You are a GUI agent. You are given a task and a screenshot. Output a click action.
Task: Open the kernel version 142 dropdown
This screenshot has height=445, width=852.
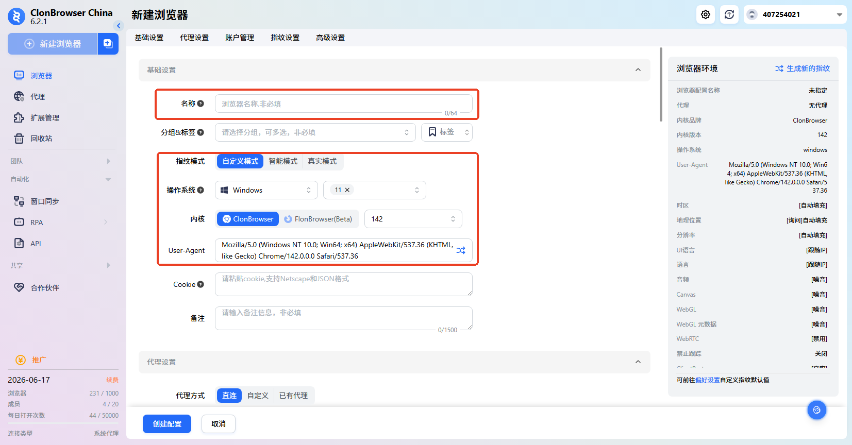click(x=413, y=219)
